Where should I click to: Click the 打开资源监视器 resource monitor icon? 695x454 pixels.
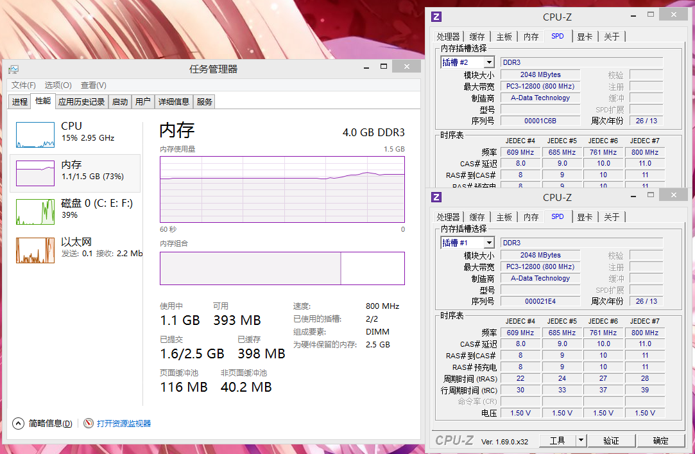click(x=89, y=423)
